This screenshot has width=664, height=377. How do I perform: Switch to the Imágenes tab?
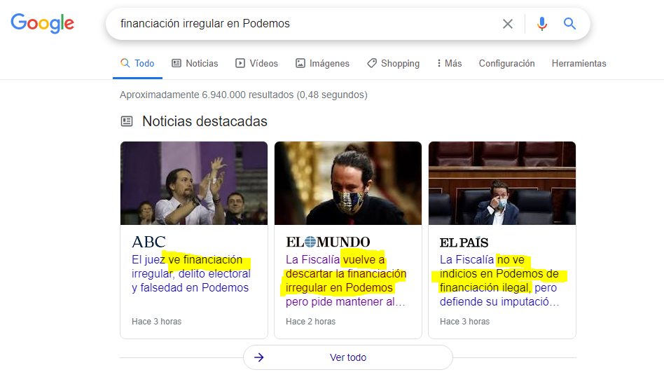(322, 64)
